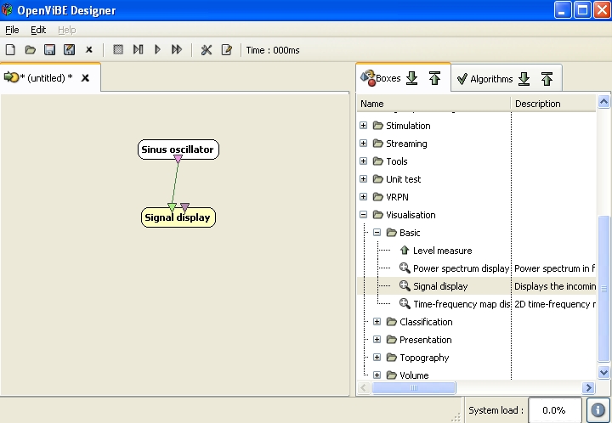Click the fast-forward icon
This screenshot has height=423, width=612.
(x=177, y=50)
